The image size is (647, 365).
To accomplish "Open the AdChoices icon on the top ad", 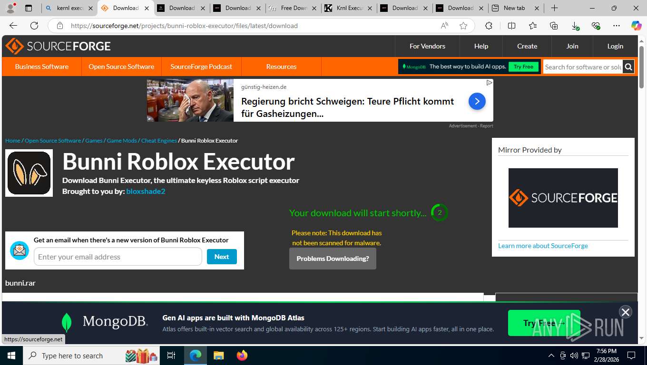I will pyautogui.click(x=489, y=83).
